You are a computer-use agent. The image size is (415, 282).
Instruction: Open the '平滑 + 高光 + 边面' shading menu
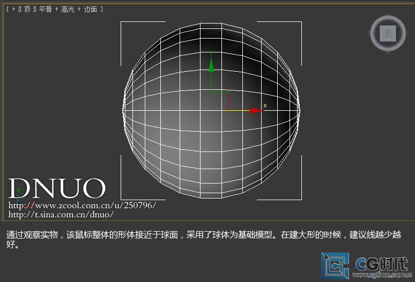68,9
